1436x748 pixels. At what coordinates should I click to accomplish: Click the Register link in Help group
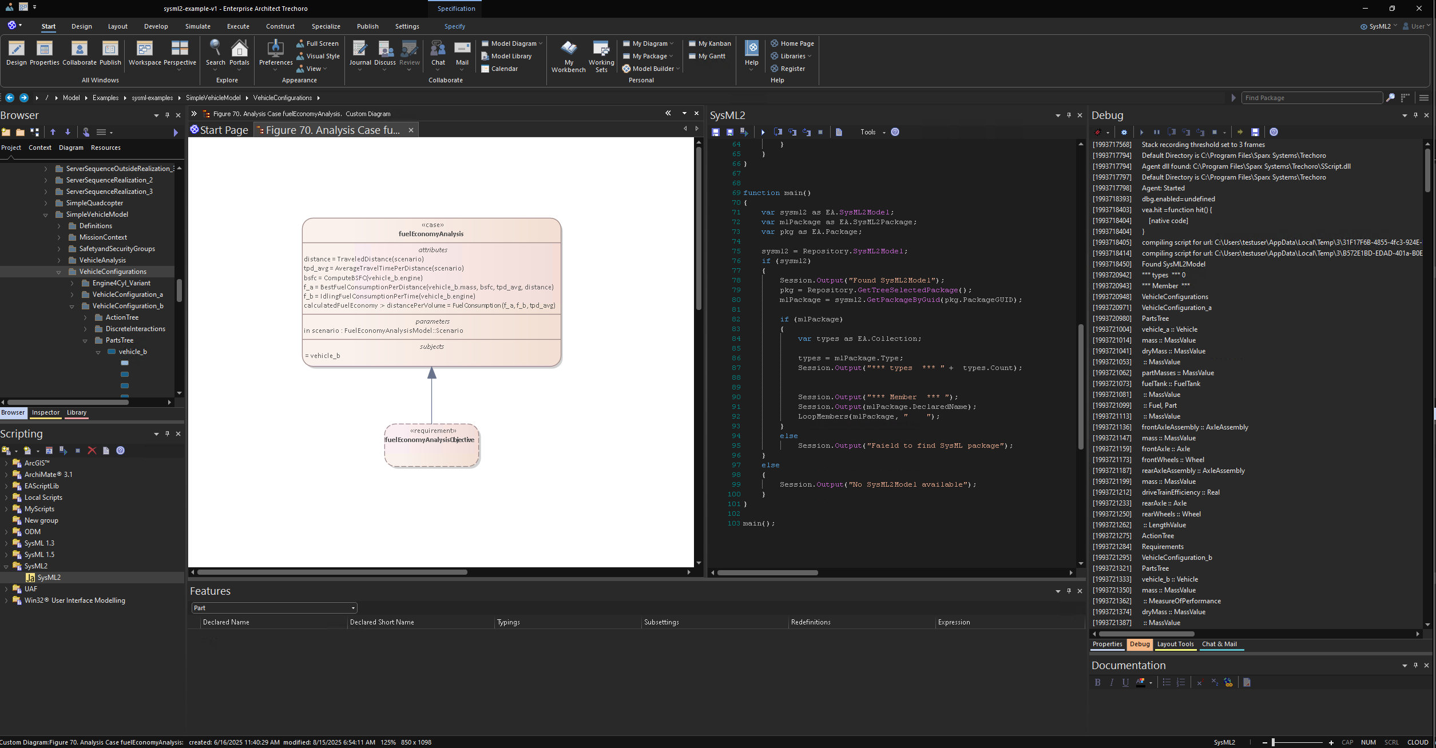(x=793, y=69)
